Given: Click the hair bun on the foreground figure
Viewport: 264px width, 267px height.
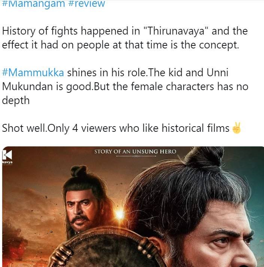Looking at the screenshot, I should pos(204,156).
